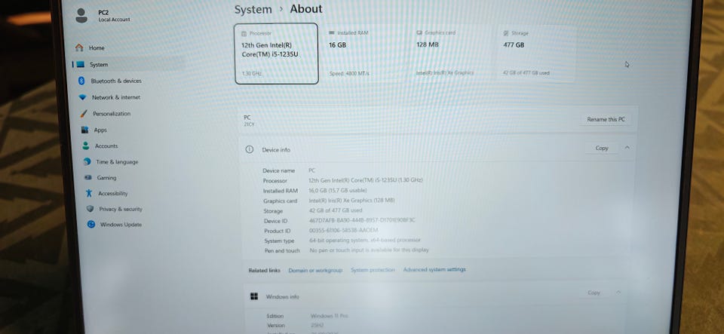Select System in the sidebar
724x334 pixels.
(x=98, y=65)
